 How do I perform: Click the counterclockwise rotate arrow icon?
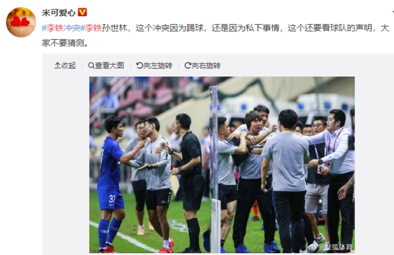[139, 65]
